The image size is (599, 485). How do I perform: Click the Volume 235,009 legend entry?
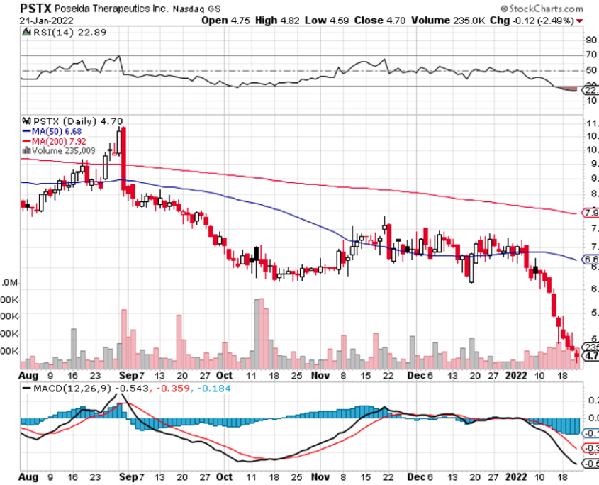[x=62, y=150]
